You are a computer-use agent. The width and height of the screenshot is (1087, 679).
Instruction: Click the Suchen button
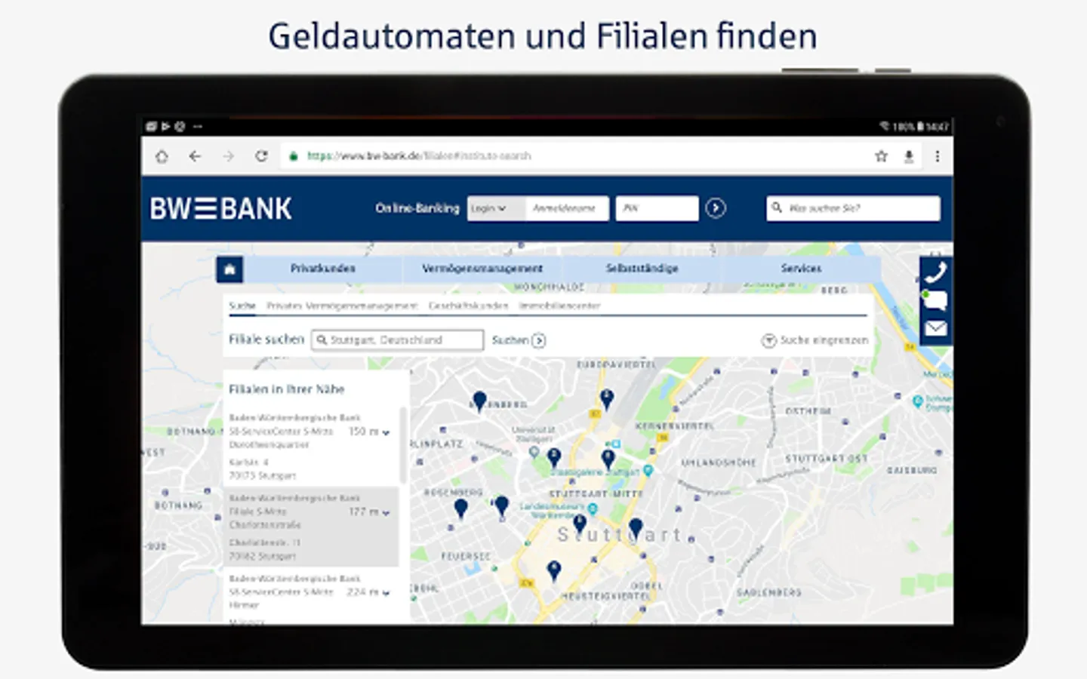[x=519, y=340]
